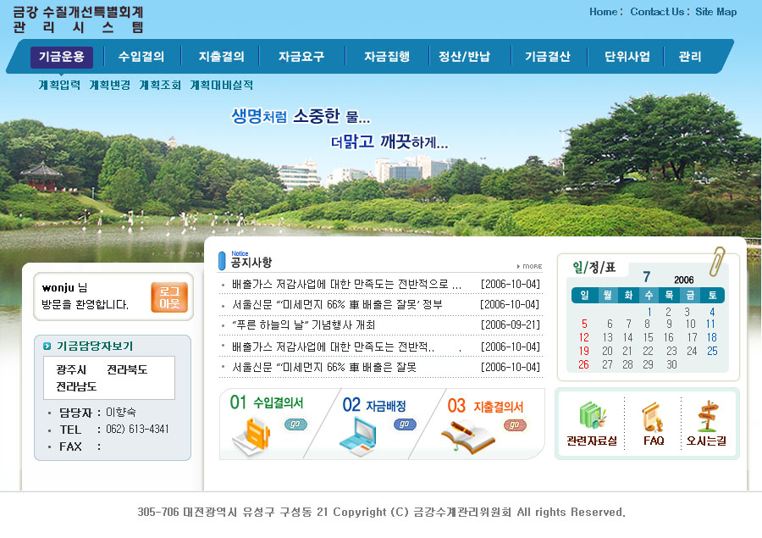Open the FAQ icon link
Image resolution: width=762 pixels, height=538 pixels.
coord(653,417)
